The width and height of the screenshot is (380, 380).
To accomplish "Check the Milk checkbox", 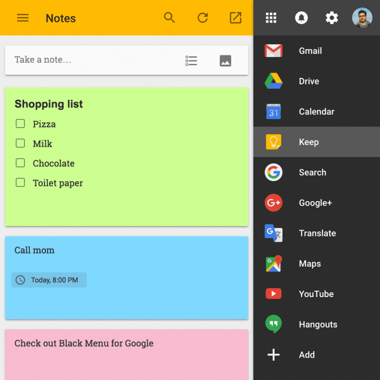I will [x=20, y=143].
